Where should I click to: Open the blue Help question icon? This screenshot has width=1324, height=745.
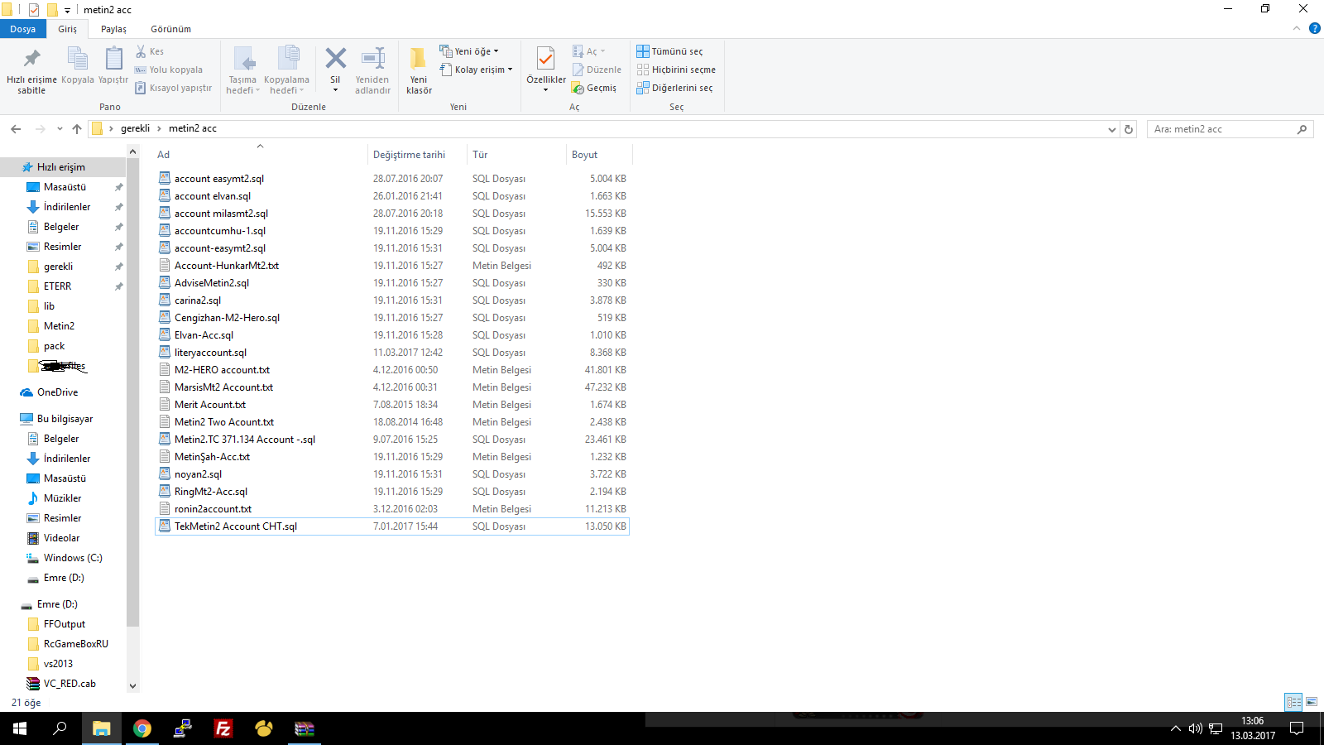(1315, 28)
